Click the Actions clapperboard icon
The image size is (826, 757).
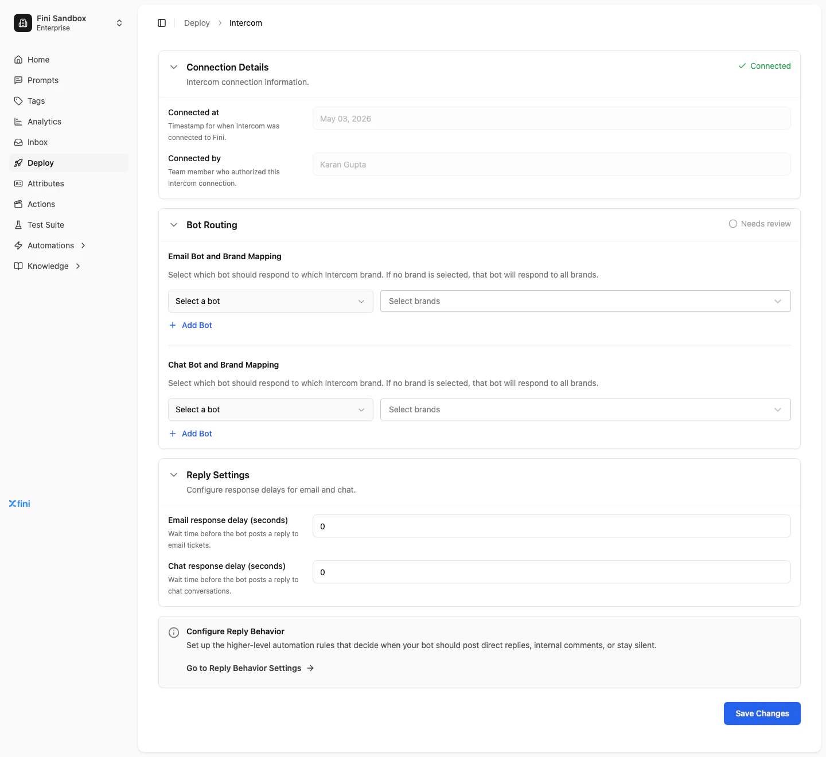pos(18,204)
